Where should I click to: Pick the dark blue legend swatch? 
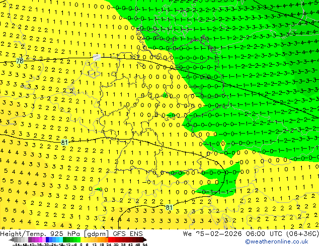click(47, 239)
